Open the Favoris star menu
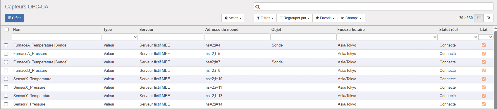Image resolution: width=497 pixels, height=109 pixels. (x=325, y=18)
